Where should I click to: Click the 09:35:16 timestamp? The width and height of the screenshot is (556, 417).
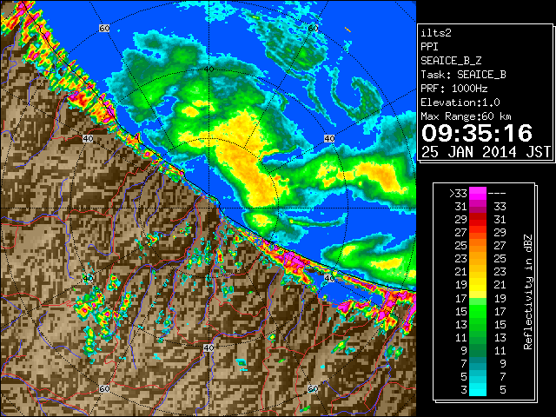tap(477, 133)
